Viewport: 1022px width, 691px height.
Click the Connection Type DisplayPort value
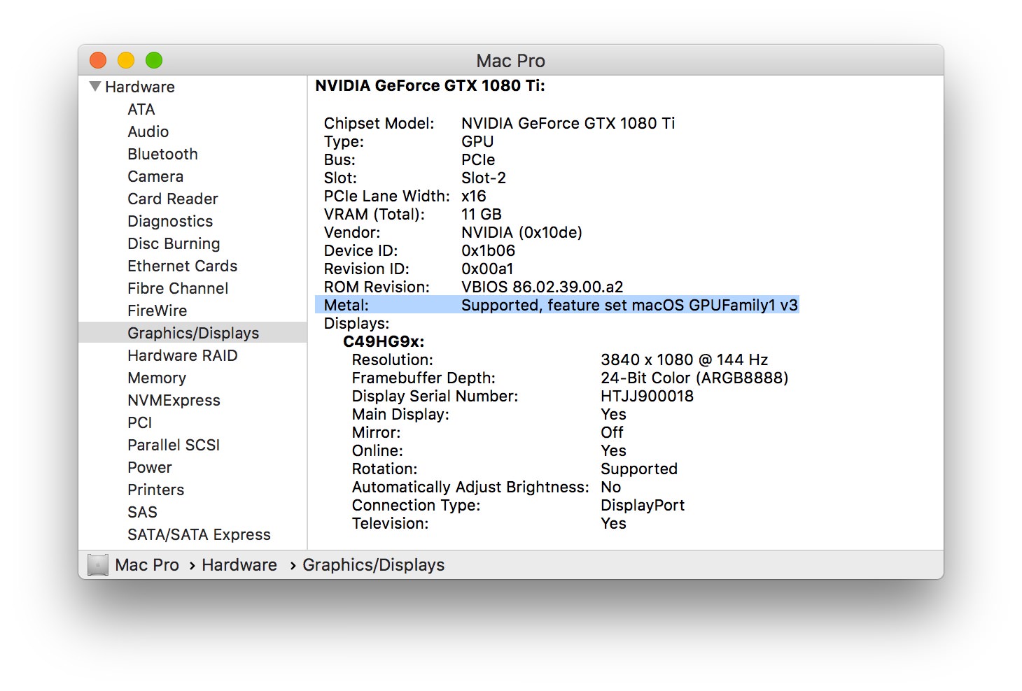[x=643, y=505]
